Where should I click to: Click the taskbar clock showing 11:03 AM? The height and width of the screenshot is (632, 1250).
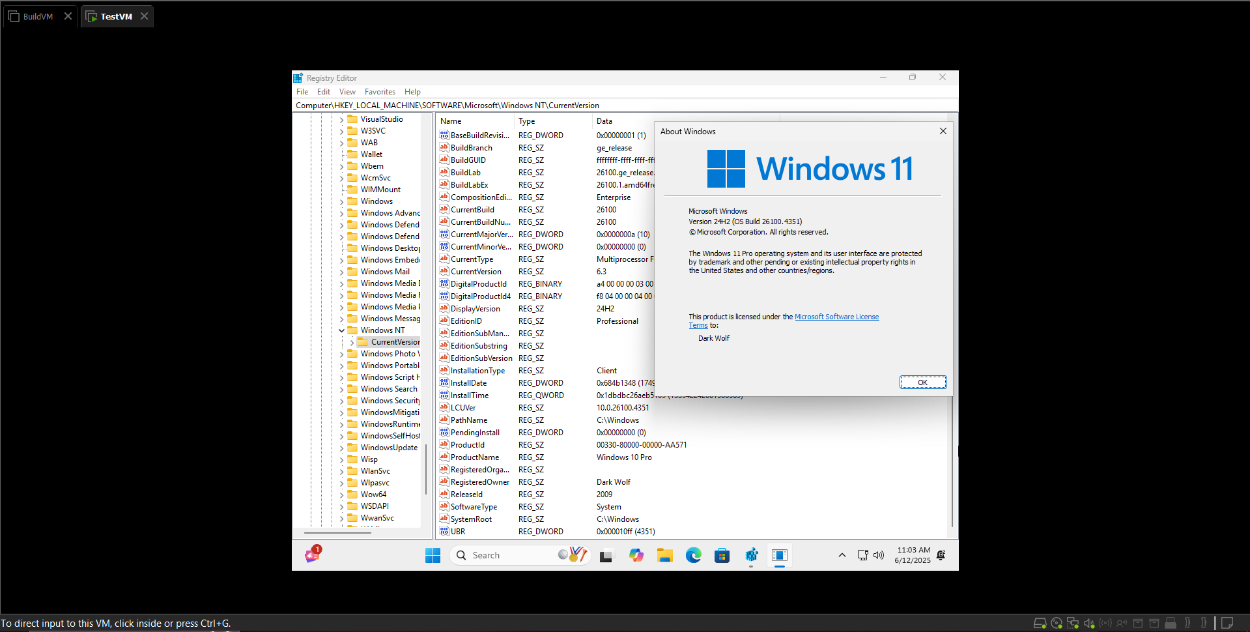[x=913, y=555]
